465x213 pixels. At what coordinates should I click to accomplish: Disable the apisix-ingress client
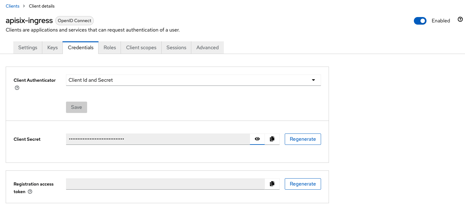[420, 21]
